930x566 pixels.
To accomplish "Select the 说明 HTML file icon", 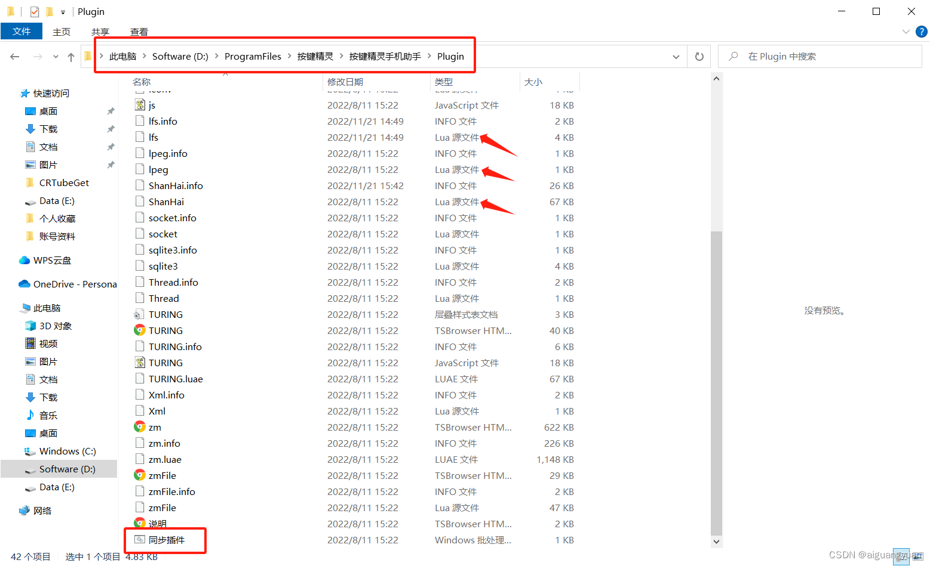I will 140,523.
